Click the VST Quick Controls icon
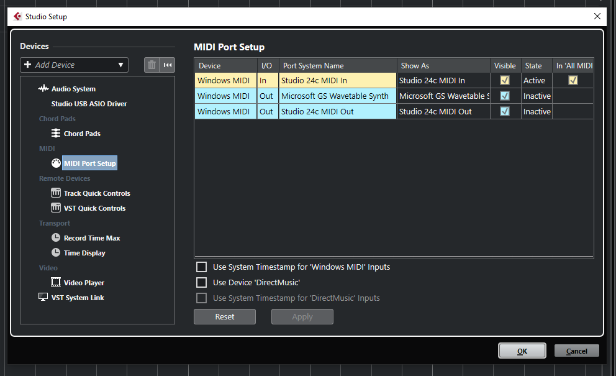Screen dimensions: 616x376 point(56,208)
